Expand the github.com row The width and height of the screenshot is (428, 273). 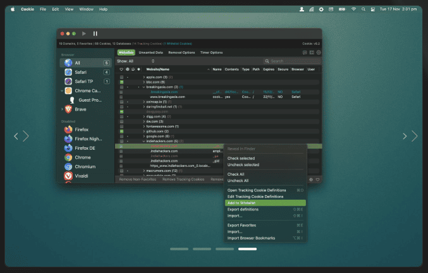tap(144, 131)
